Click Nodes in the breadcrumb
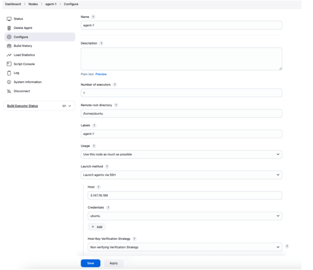Image resolution: width=313 pixels, height=270 pixels. pyautogui.click(x=33, y=4)
